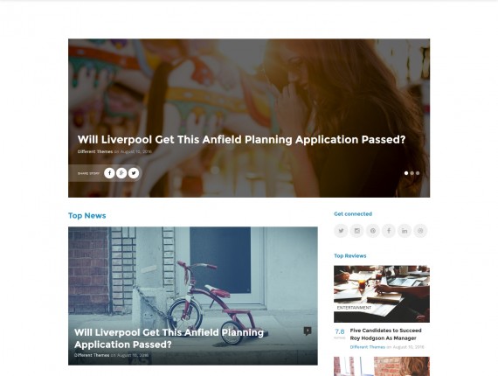
Task: Switch to the second slider dot
Action: (x=412, y=173)
